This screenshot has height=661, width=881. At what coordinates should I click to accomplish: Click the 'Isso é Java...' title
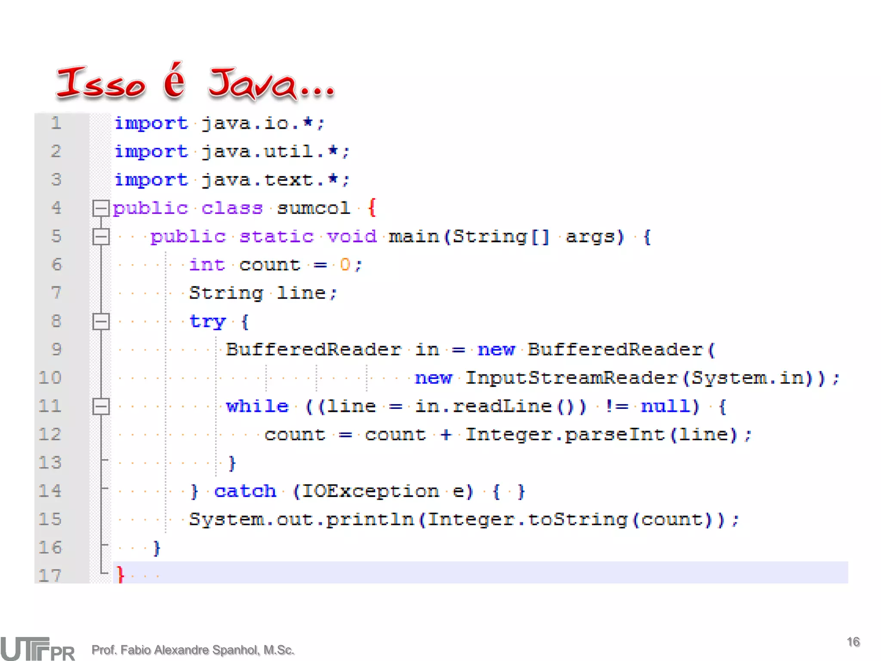tap(196, 83)
